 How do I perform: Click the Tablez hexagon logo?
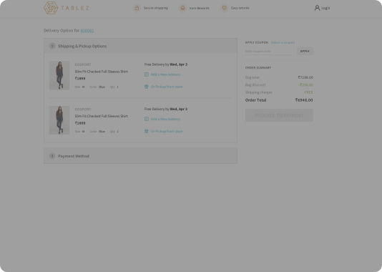click(x=51, y=8)
